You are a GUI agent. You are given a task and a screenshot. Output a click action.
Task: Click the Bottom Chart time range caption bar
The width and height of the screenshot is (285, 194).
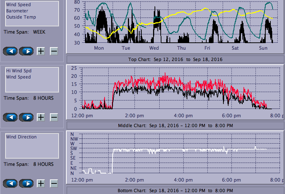tap(175, 191)
